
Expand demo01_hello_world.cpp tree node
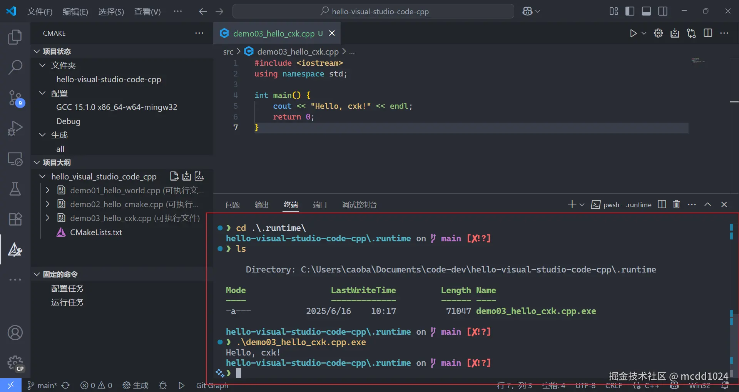click(48, 190)
